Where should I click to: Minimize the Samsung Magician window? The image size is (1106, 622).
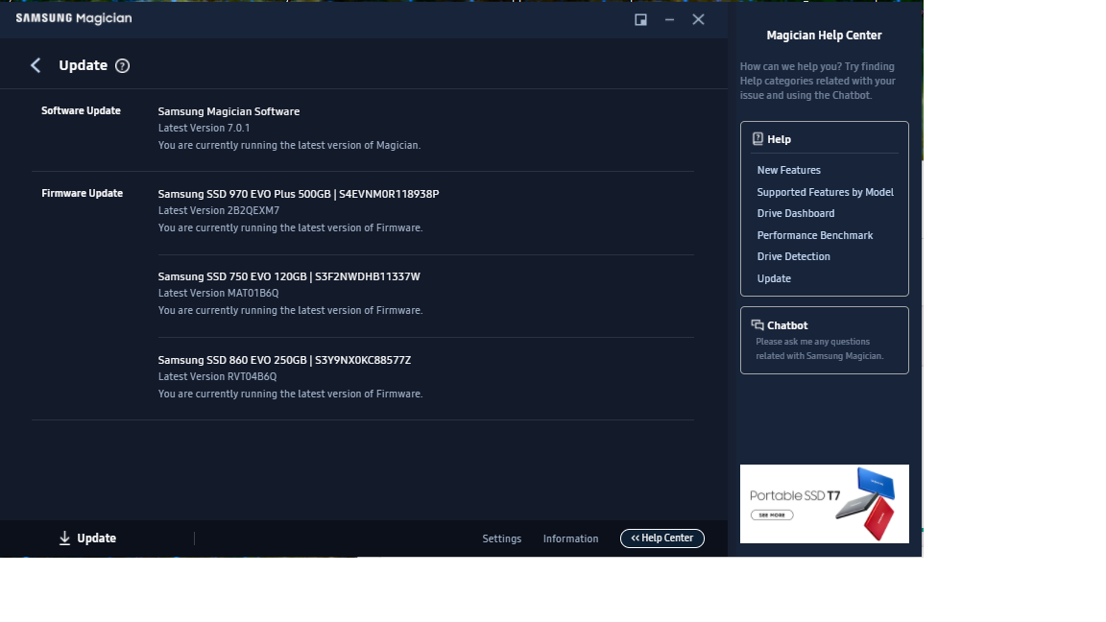[x=669, y=20]
